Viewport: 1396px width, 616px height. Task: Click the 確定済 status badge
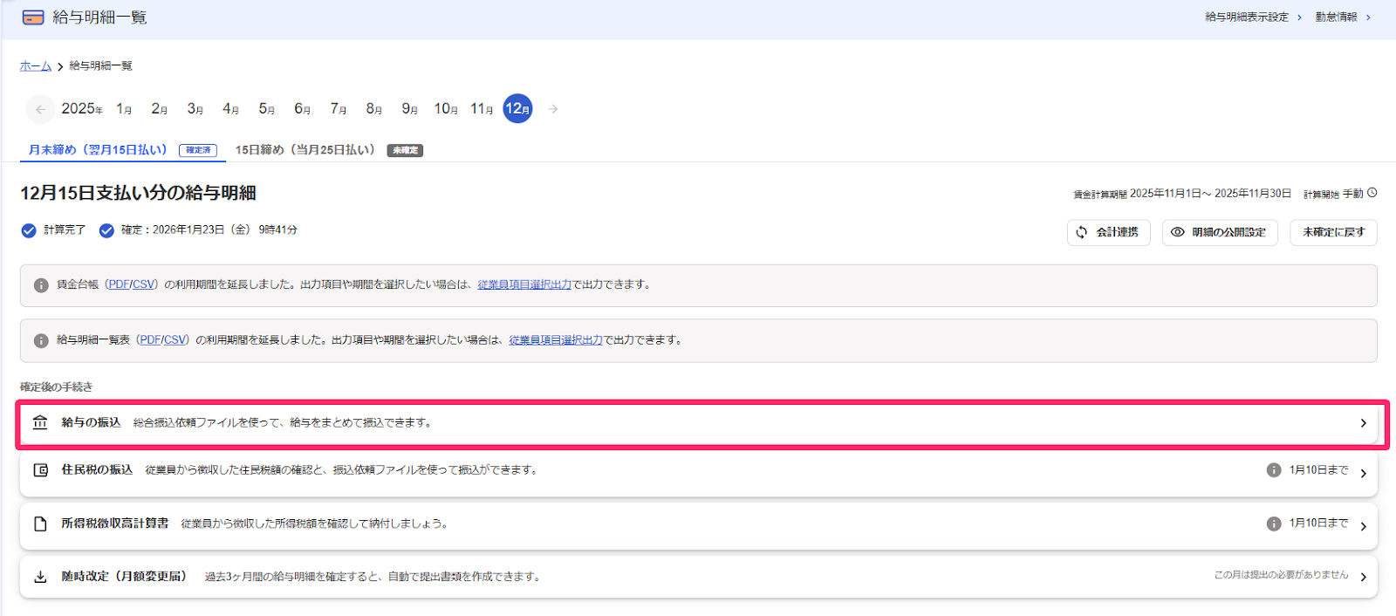(198, 150)
